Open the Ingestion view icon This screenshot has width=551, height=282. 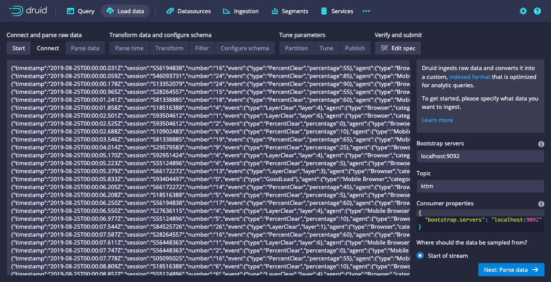(x=226, y=11)
